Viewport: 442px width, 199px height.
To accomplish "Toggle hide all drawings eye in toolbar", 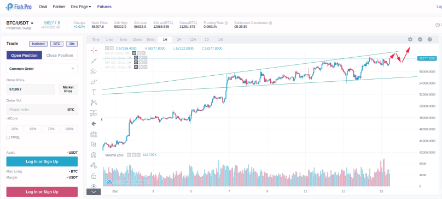I will pyautogui.click(x=94, y=186).
